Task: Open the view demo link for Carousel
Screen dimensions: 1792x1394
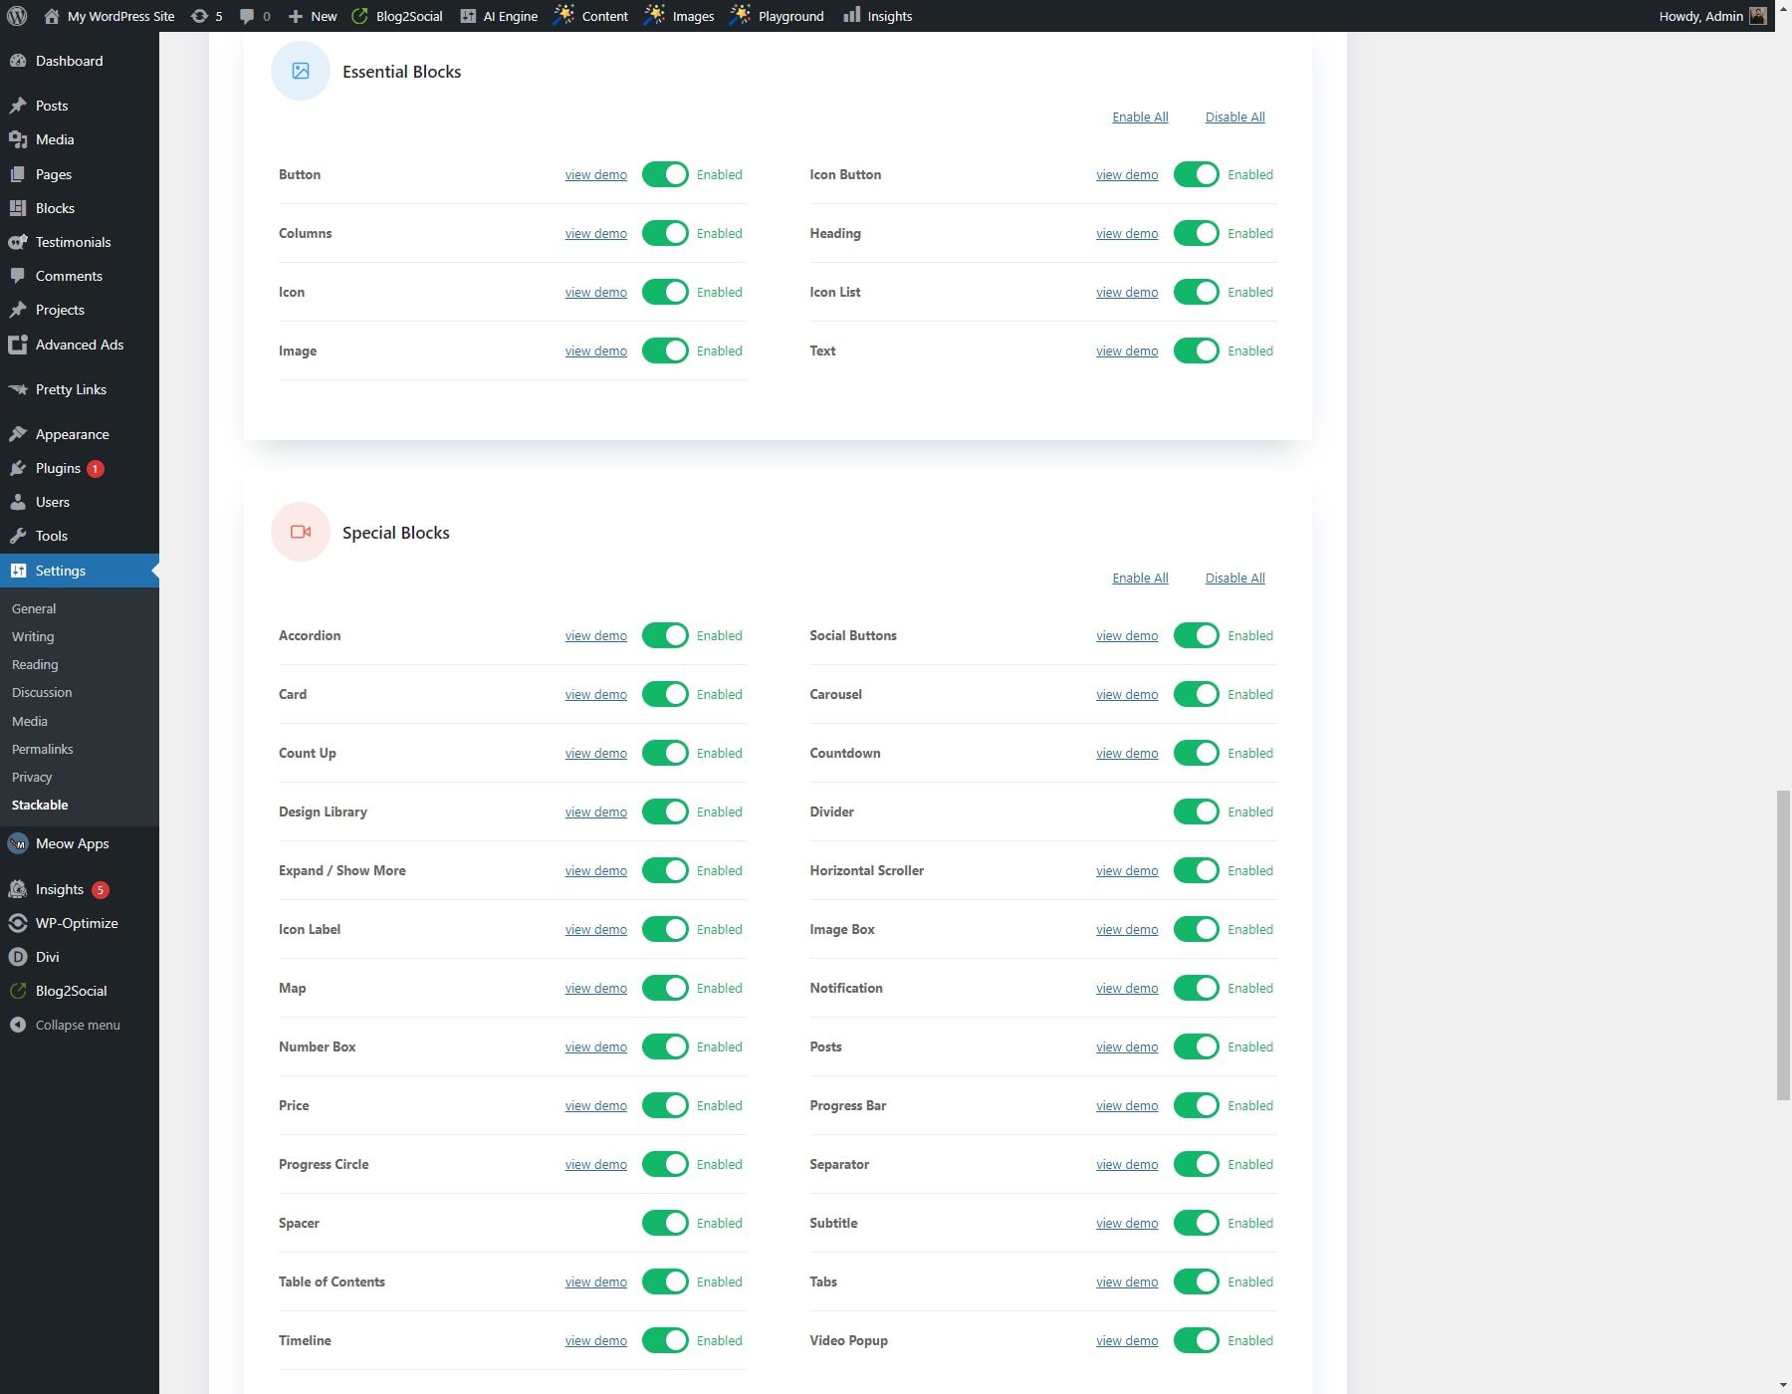Action: [1126, 694]
